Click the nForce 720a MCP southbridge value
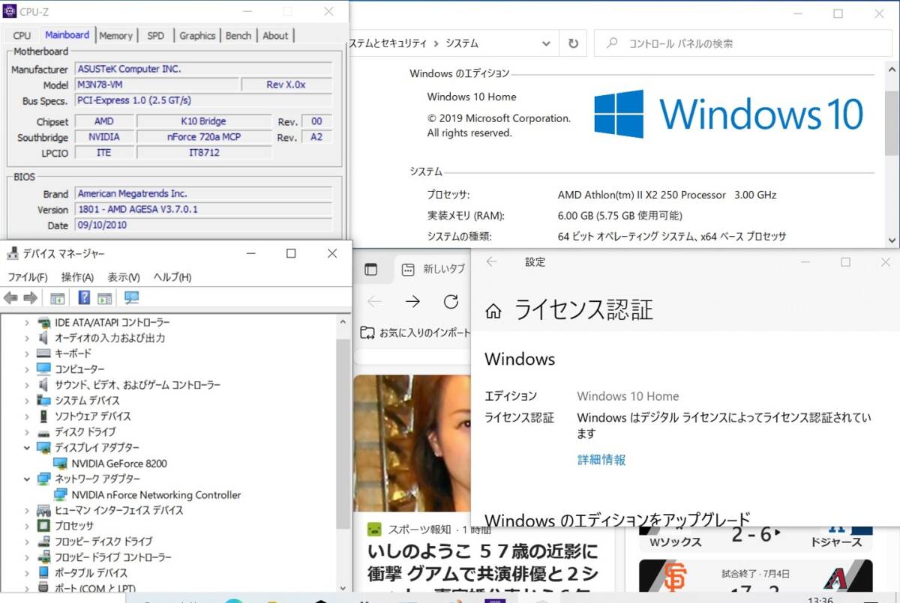This screenshot has width=900, height=603. pyautogui.click(x=204, y=137)
